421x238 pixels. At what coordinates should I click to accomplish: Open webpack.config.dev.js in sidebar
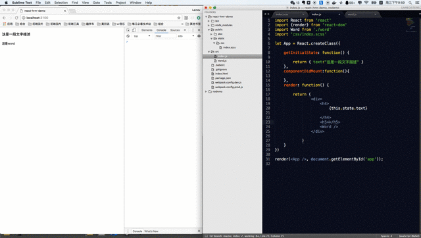coord(228,83)
